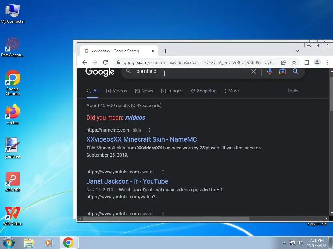Open options for the bottom YouTube result
Image resolution: width=333 pixels, height=249 pixels.
pyautogui.click(x=163, y=214)
